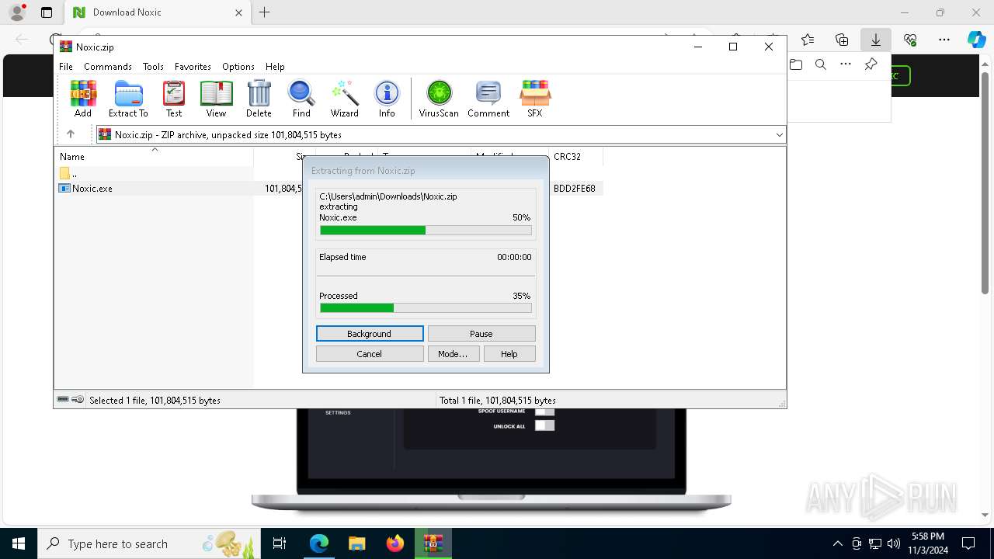Show hidden system tray icons
994x559 pixels.
[837, 543]
